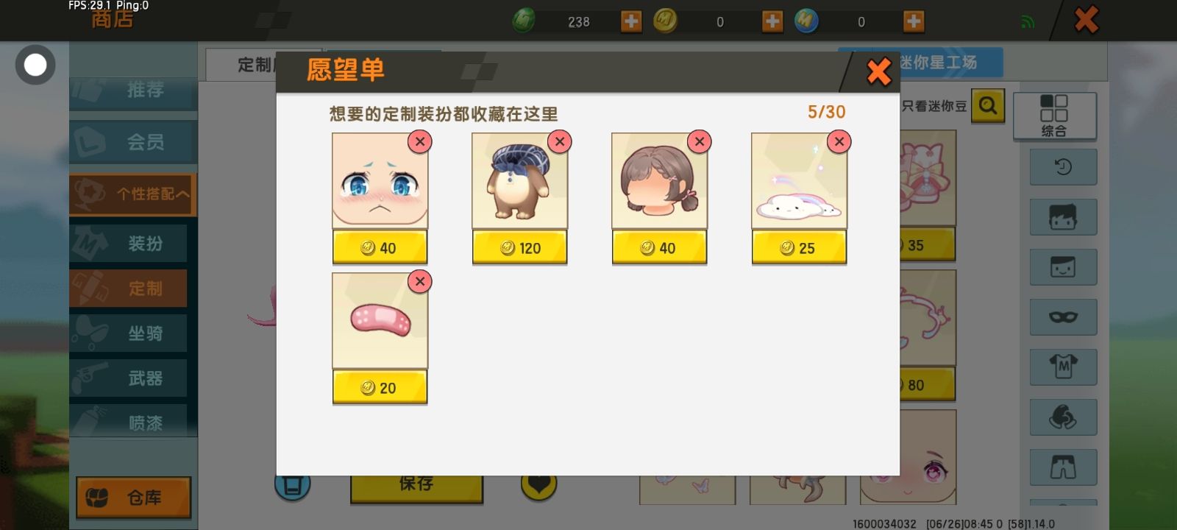Viewport: 1177px width, 530px height.
Task: Select the mask category icon in the right sidebar
Action: 1063,317
